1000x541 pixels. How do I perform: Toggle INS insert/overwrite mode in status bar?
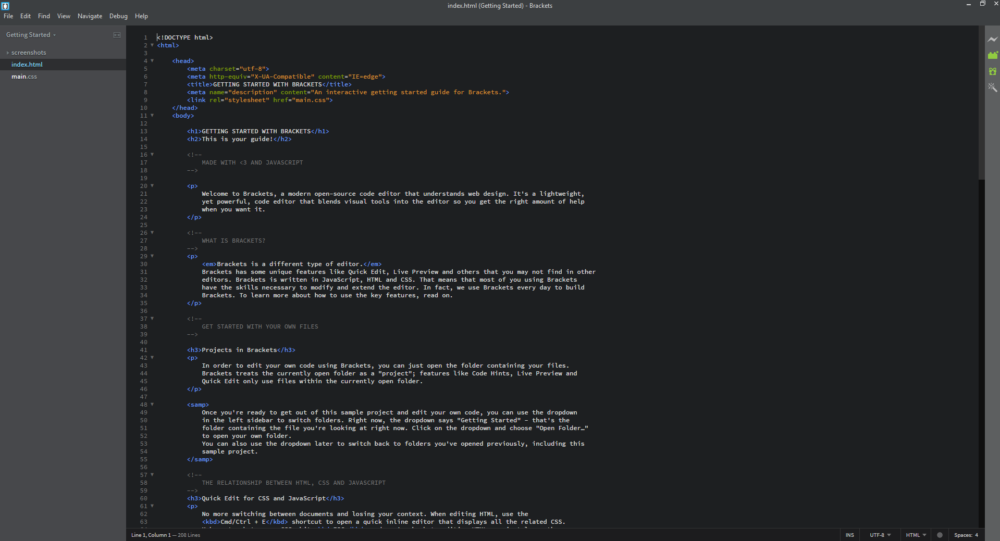point(849,535)
